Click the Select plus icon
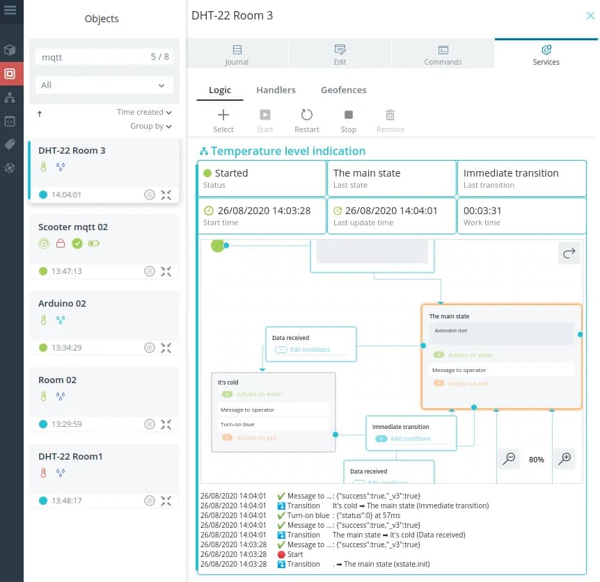600x582 pixels. (x=223, y=115)
